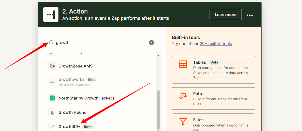The height and width of the screenshot is (131, 302).
Task: Click the Beta badge next to Growthworks
Action: [x=91, y=79]
